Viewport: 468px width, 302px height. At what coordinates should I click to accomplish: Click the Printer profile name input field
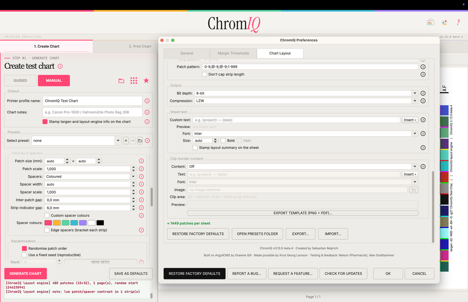pos(92,101)
